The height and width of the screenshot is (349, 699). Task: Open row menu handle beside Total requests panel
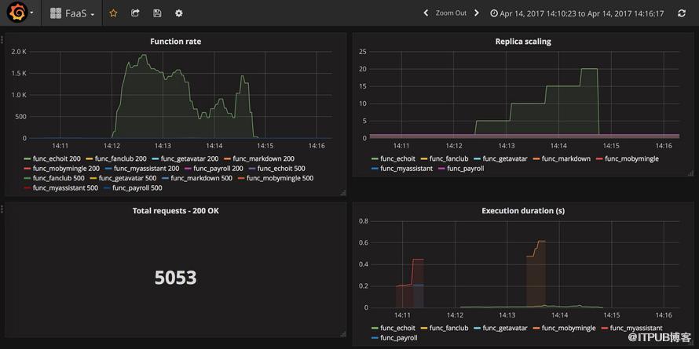point(2,209)
